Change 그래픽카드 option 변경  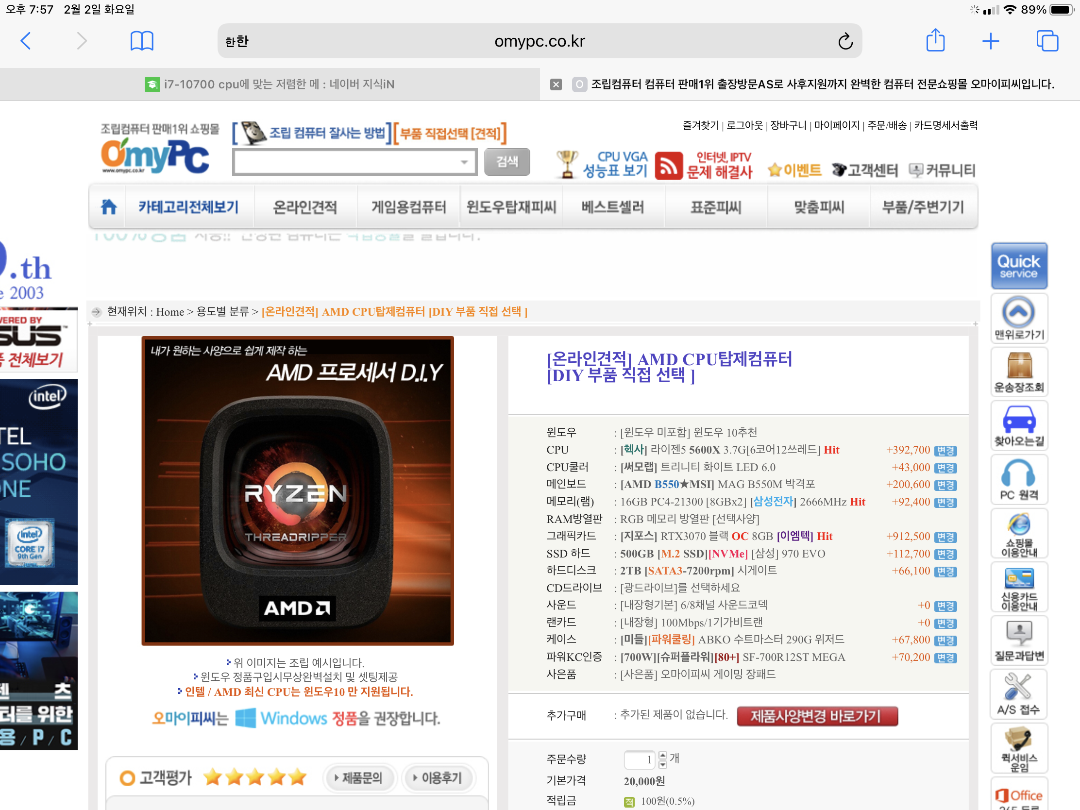(945, 537)
